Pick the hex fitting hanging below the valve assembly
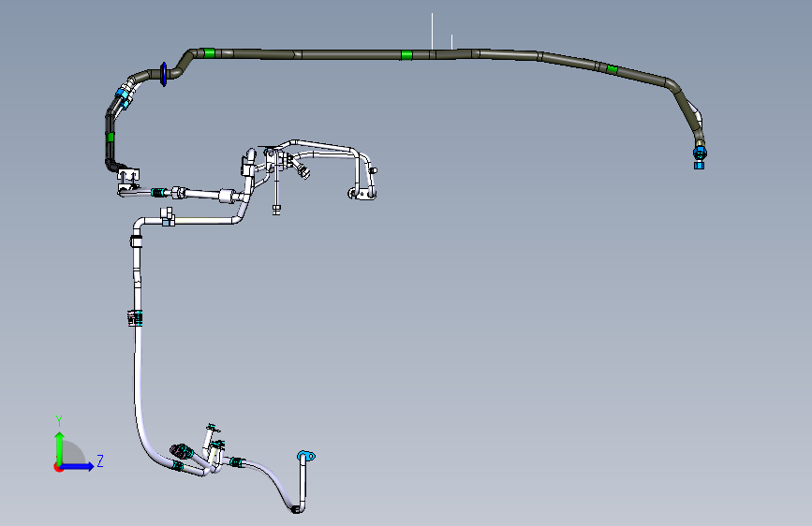Screen dimensions: 812x526 click(276, 209)
